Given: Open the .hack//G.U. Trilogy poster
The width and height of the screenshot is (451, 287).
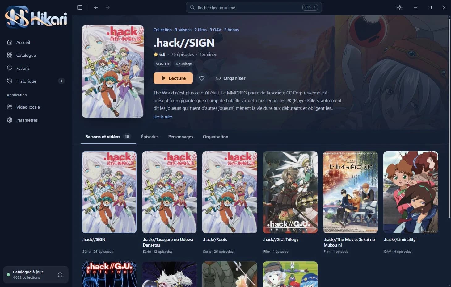Looking at the screenshot, I should pyautogui.click(x=290, y=192).
